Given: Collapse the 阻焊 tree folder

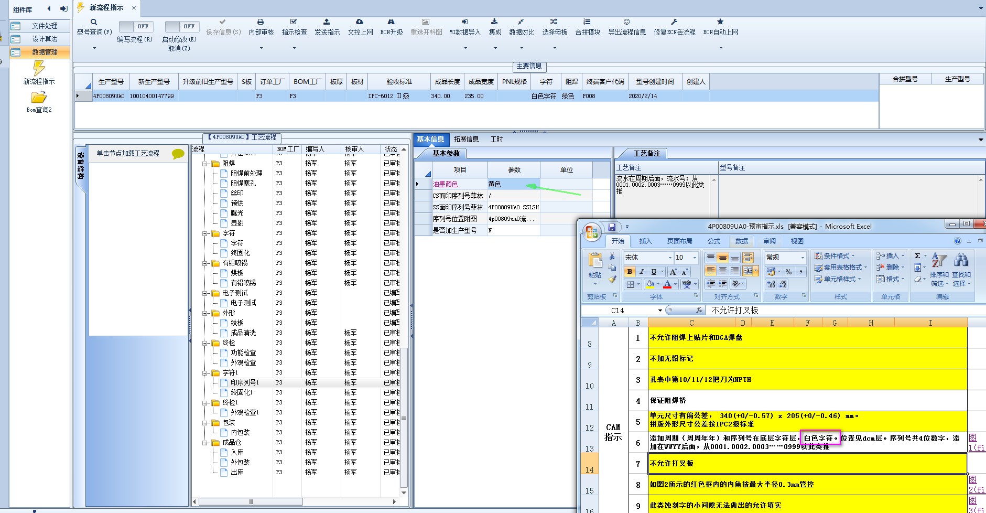Looking at the screenshot, I should tap(205, 164).
